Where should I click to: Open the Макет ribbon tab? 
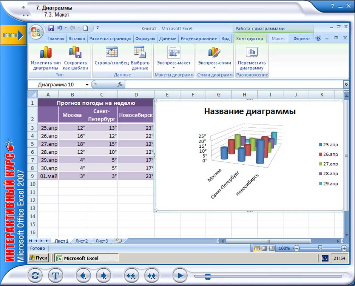(x=278, y=38)
